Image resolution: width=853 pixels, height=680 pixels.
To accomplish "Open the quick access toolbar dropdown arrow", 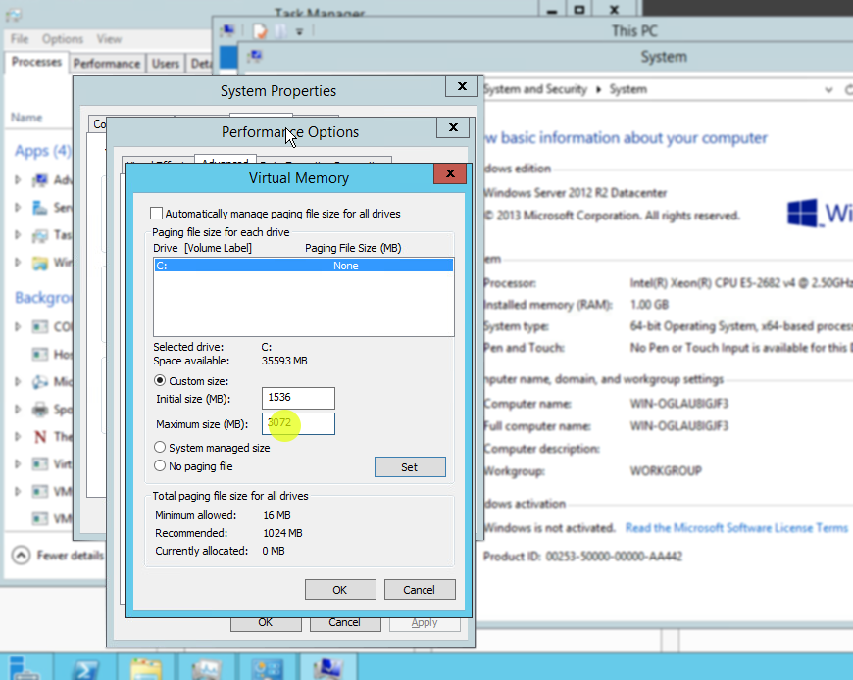I will click(298, 31).
